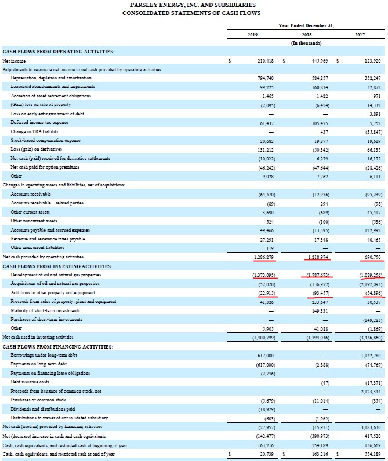The image size is (388, 461).
Task: Click the '(In thousands)' units note
Action: coord(306,42)
